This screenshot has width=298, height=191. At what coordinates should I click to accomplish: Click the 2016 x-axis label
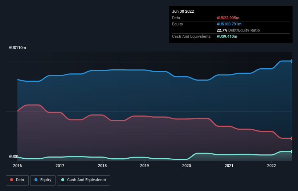[17, 166]
